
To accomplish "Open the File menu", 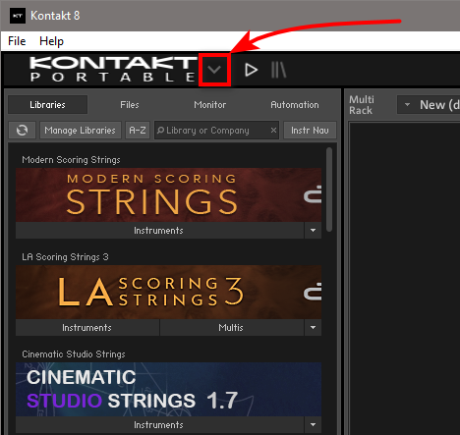I will pos(17,41).
